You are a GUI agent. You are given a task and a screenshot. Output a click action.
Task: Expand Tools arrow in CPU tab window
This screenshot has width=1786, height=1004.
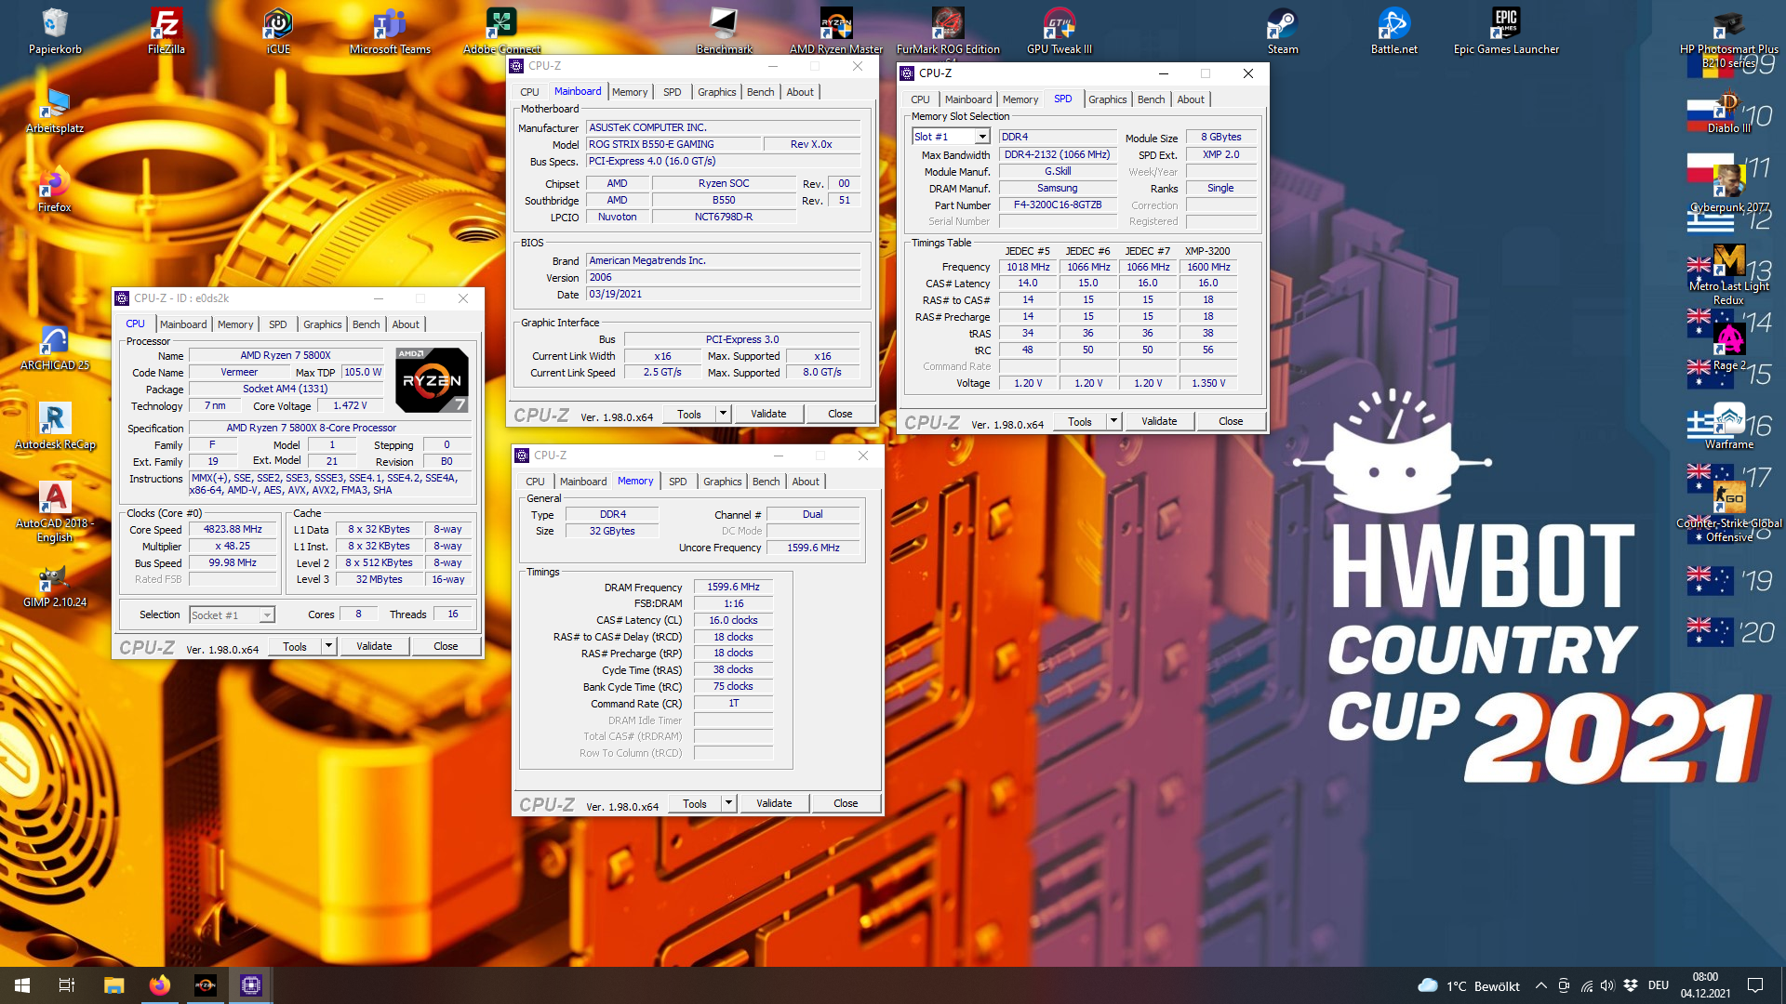(x=328, y=646)
